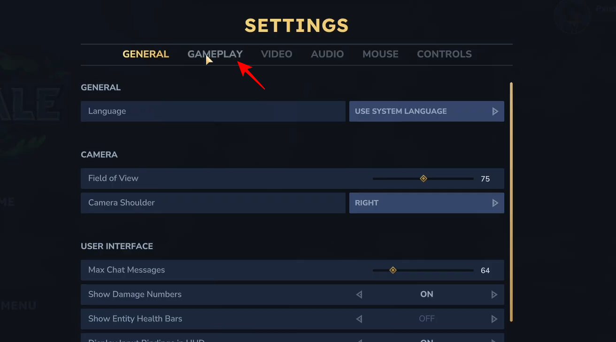Toggle Show Damage Numbers ON value

[x=426, y=295]
